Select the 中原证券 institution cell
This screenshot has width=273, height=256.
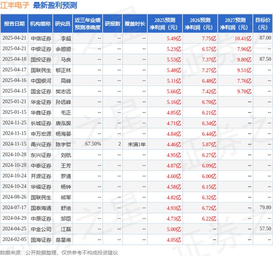point(41,219)
